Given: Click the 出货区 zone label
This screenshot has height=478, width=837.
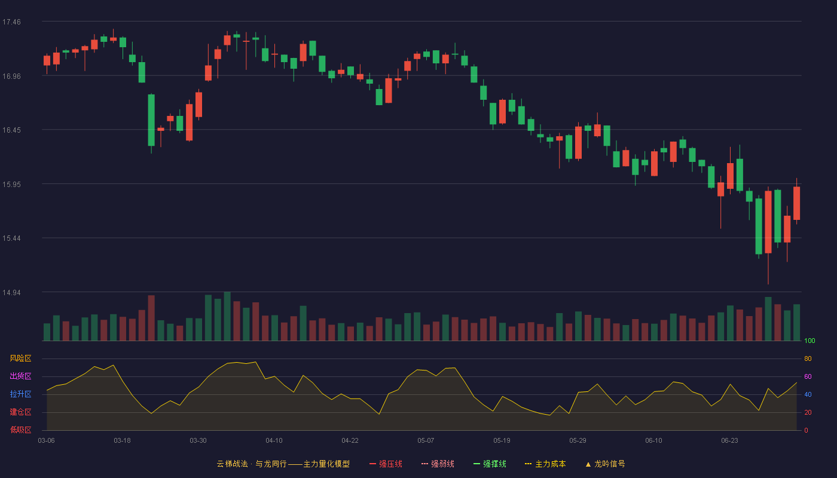Looking at the screenshot, I should point(20,376).
